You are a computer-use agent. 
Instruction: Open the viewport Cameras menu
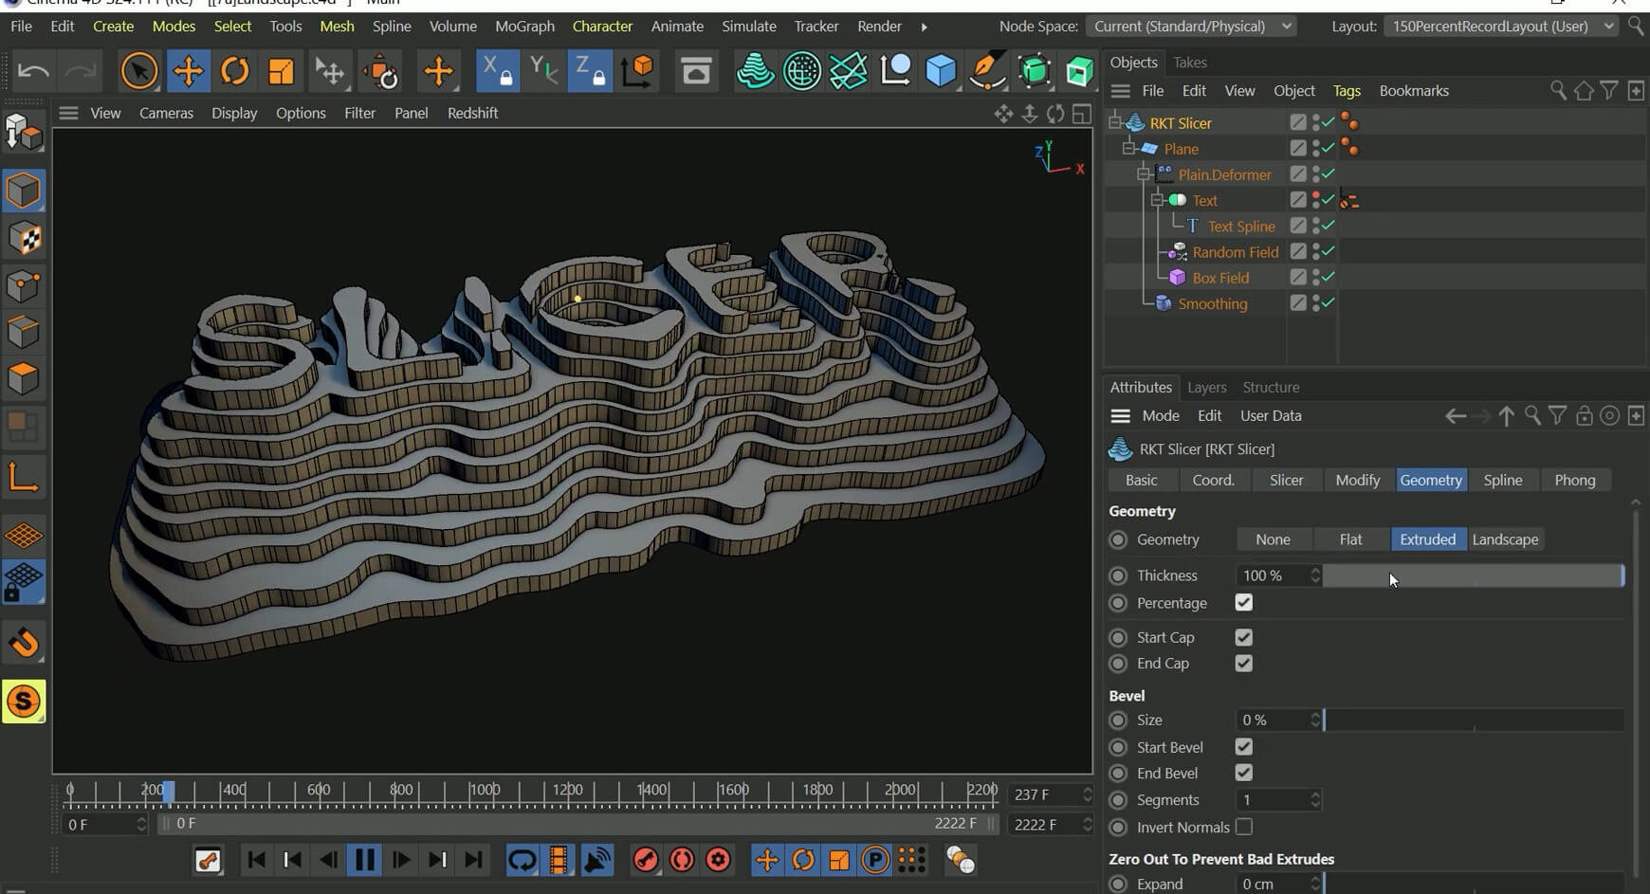pos(166,113)
